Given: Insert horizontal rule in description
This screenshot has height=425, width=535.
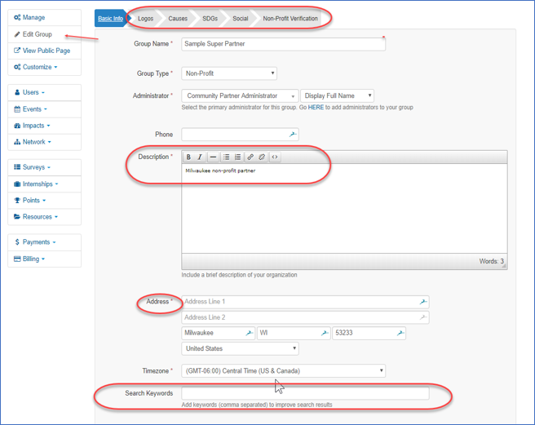Looking at the screenshot, I should pyautogui.click(x=213, y=157).
